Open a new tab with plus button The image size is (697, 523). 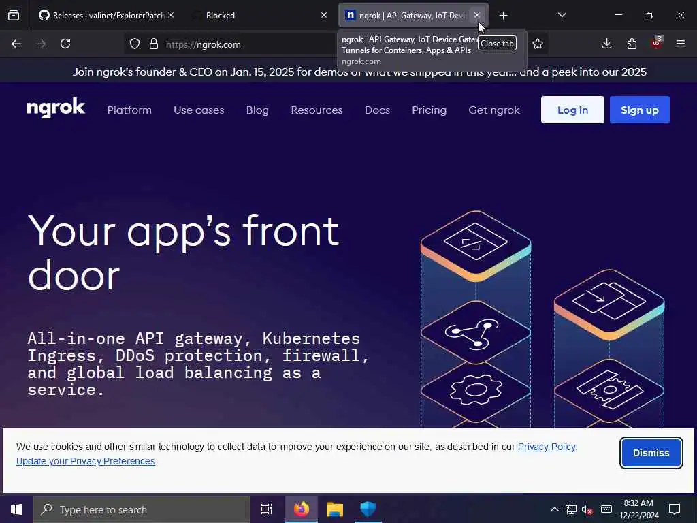coord(503,16)
